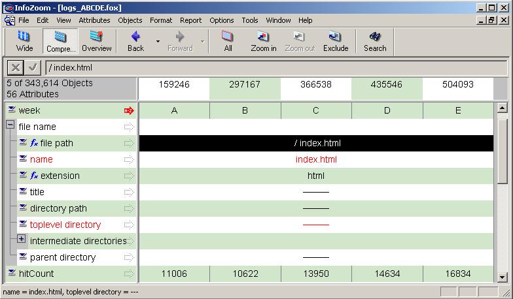The height and width of the screenshot is (299, 513).
Task: Switch to Wide view mode
Action: click(x=24, y=40)
